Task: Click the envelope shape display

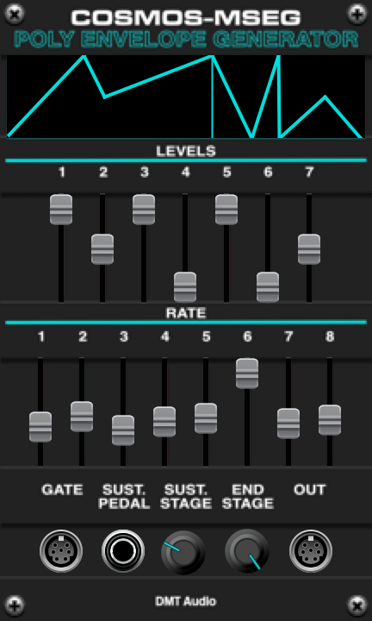Action: [186, 97]
